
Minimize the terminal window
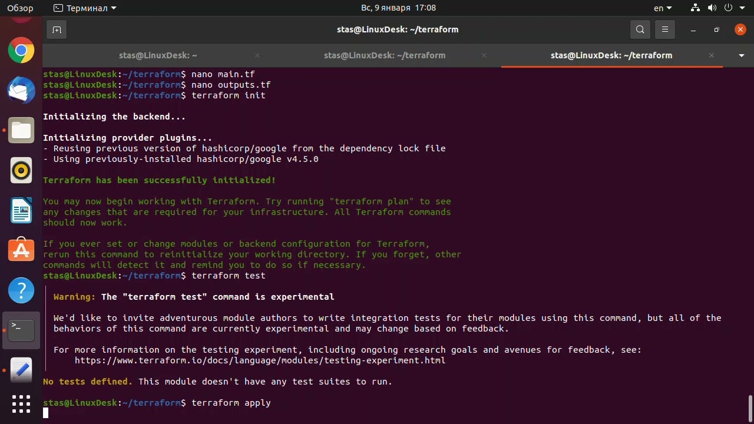click(694, 29)
